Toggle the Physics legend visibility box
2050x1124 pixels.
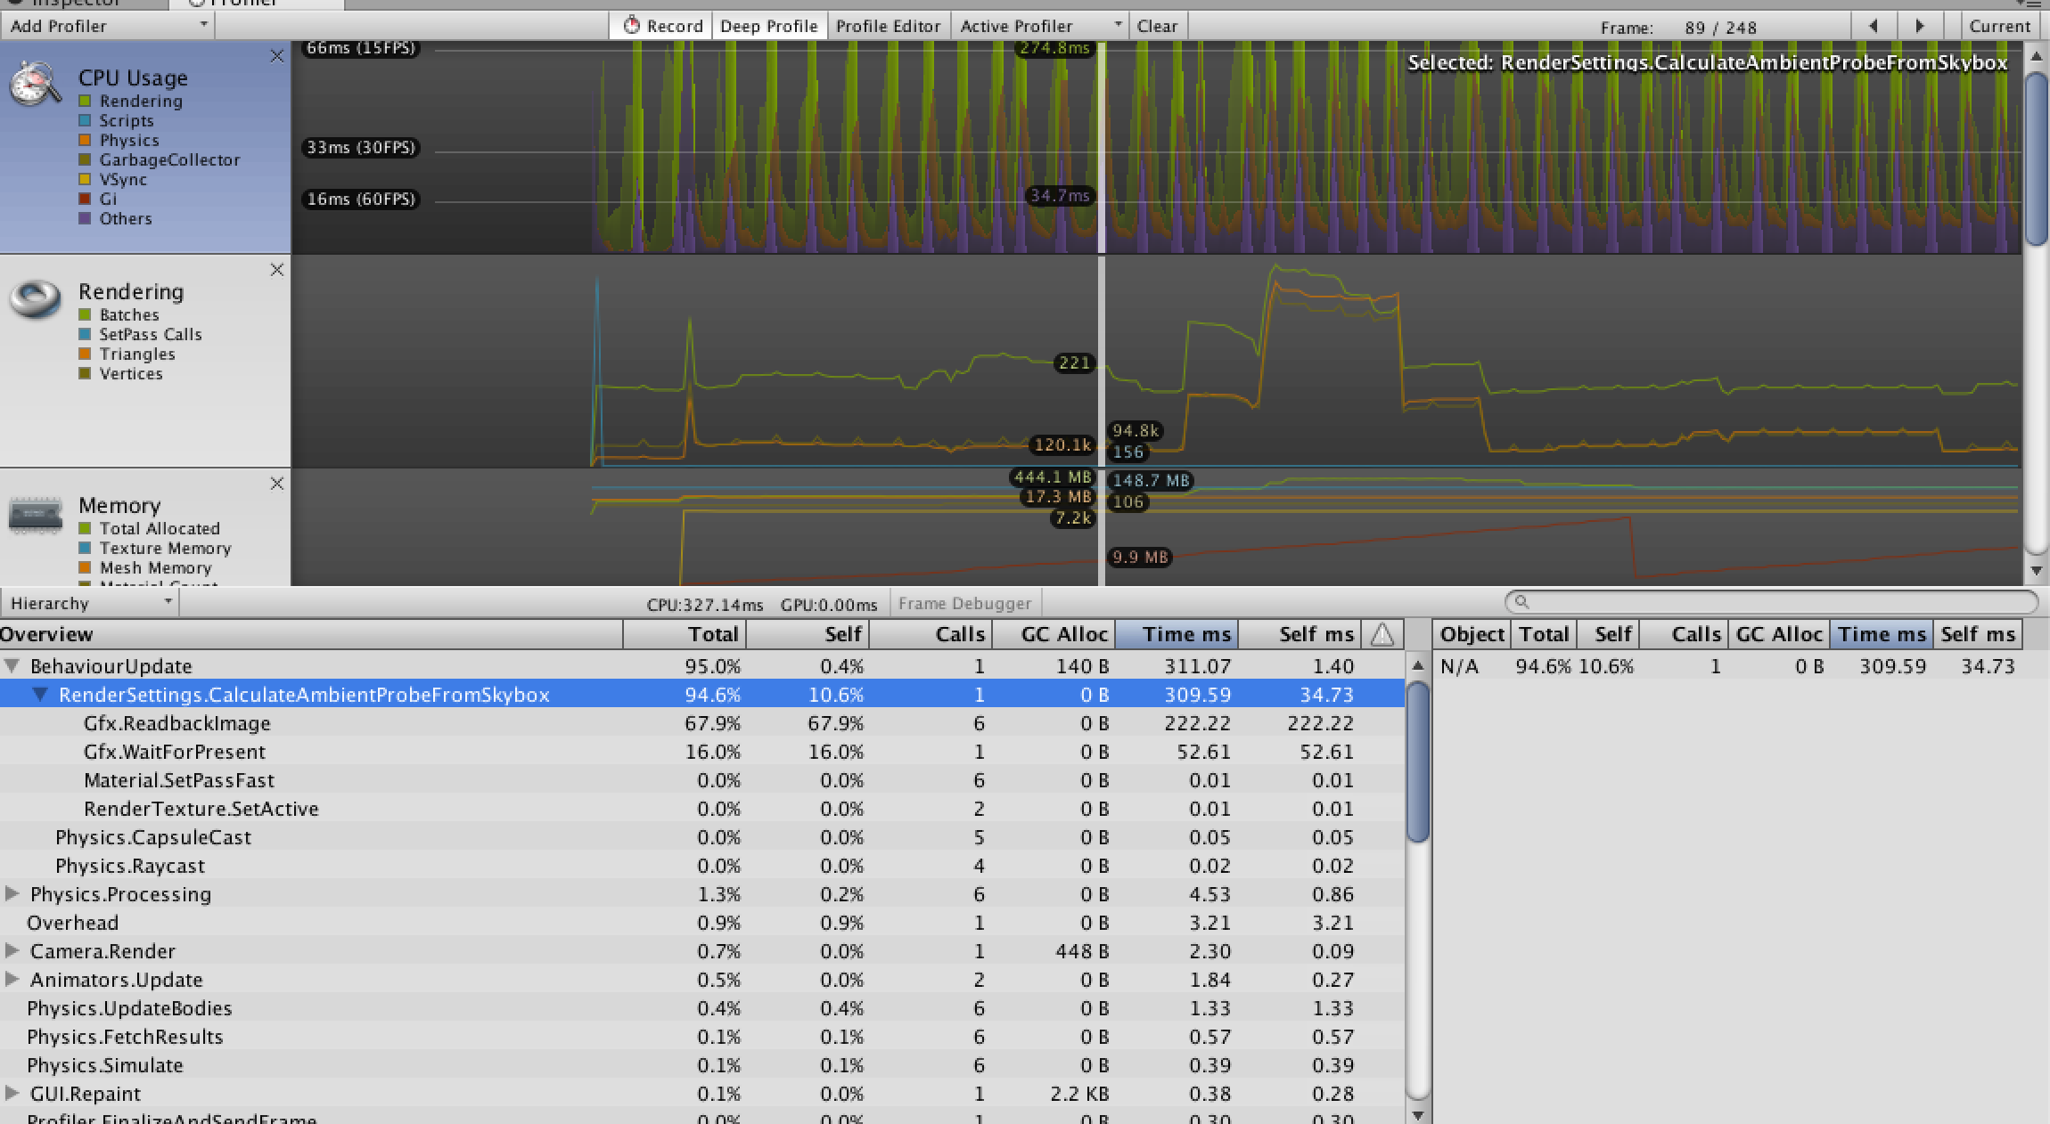tap(85, 141)
